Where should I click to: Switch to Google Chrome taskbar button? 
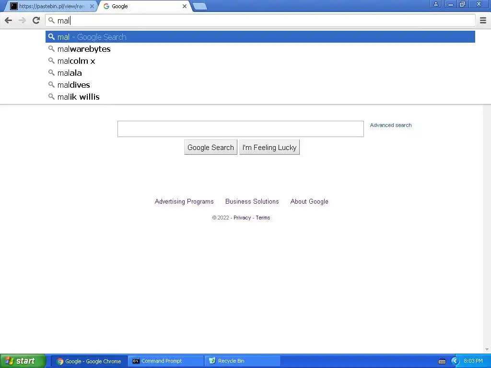pyautogui.click(x=89, y=361)
